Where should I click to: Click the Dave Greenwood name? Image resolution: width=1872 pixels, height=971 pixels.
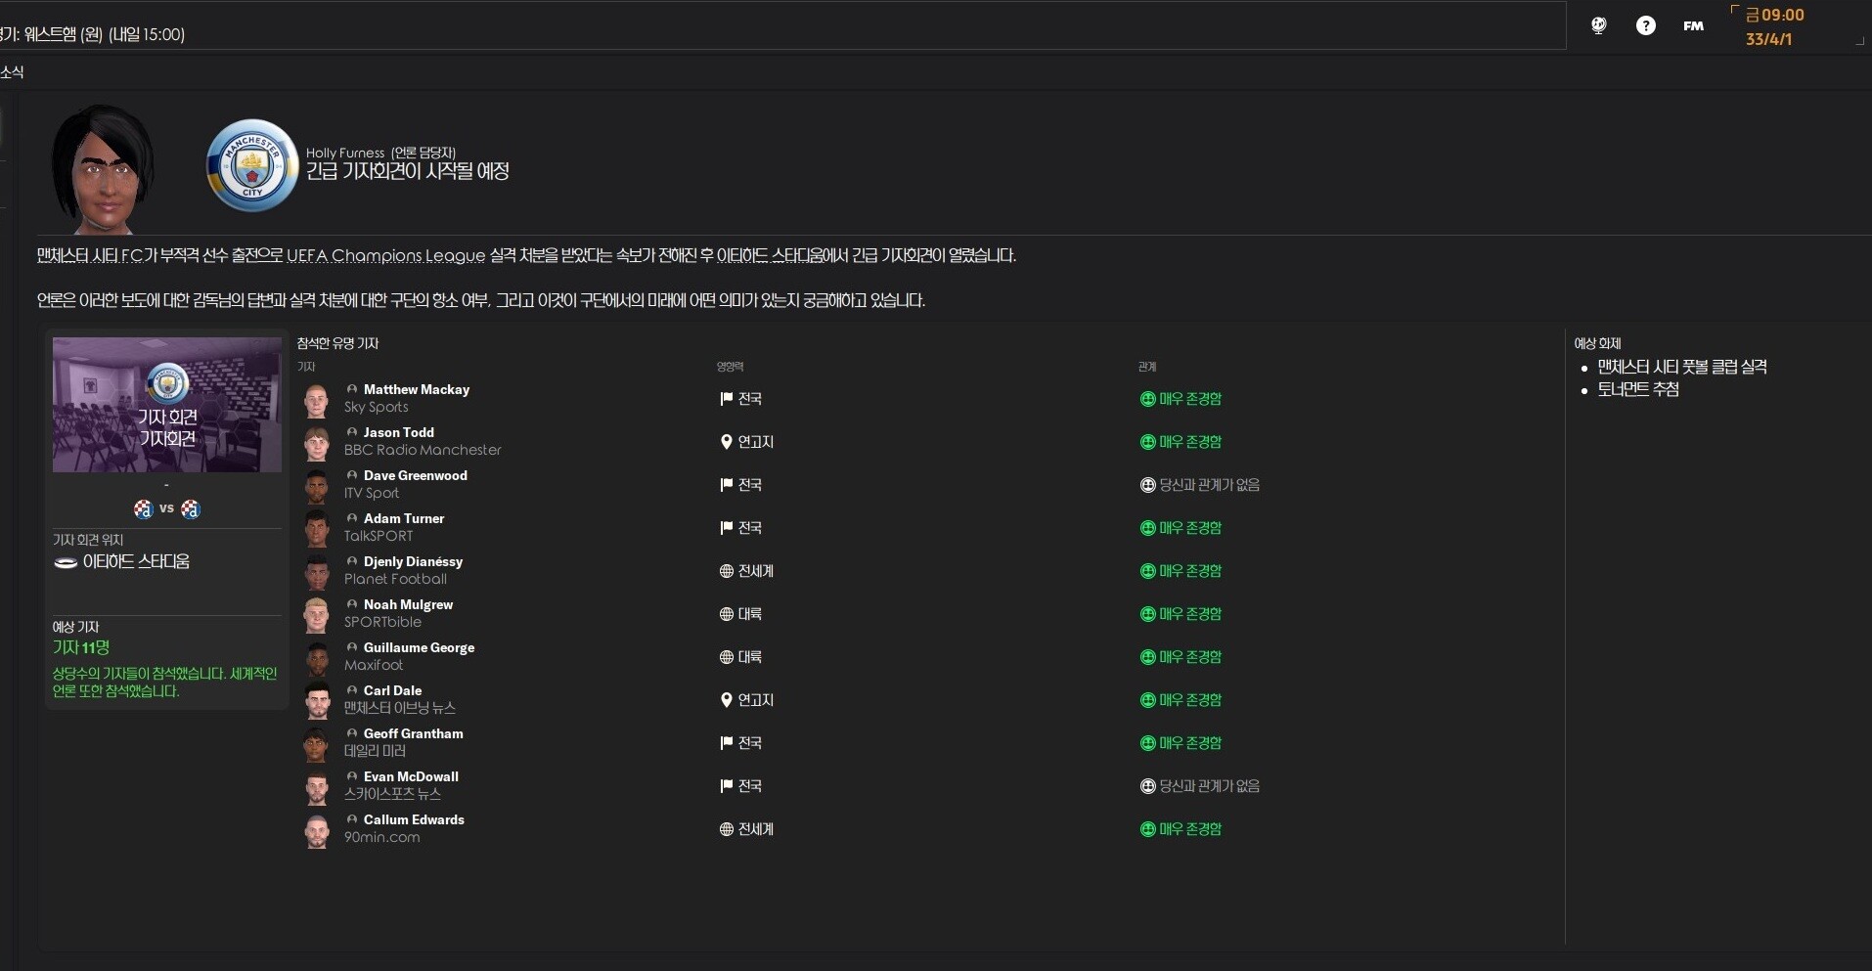click(x=416, y=475)
